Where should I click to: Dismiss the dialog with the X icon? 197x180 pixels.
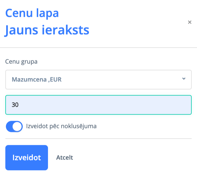tap(190, 22)
